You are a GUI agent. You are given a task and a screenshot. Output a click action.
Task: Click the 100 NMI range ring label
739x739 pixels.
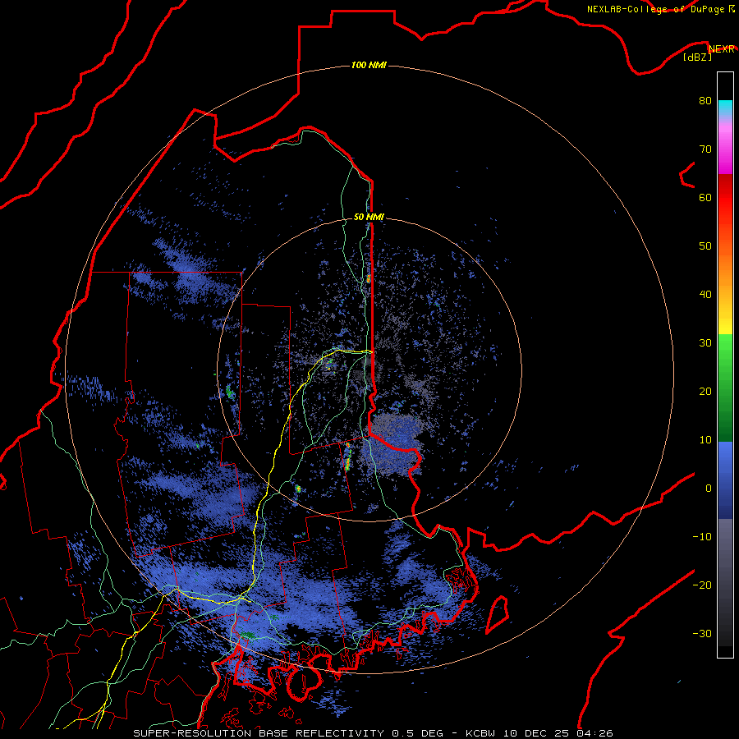369,65
